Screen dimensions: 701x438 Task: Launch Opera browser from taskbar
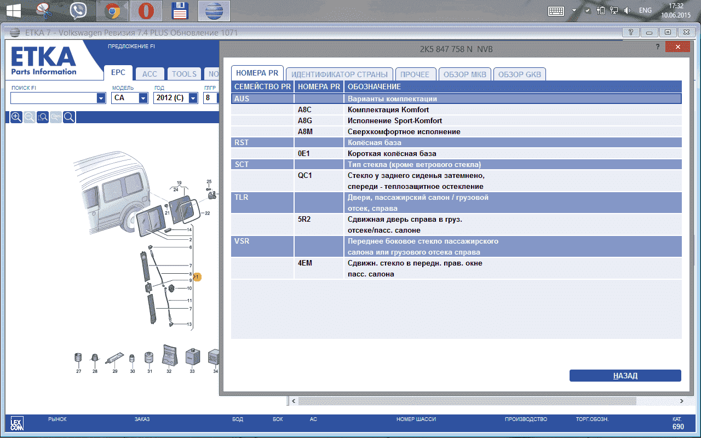click(146, 10)
